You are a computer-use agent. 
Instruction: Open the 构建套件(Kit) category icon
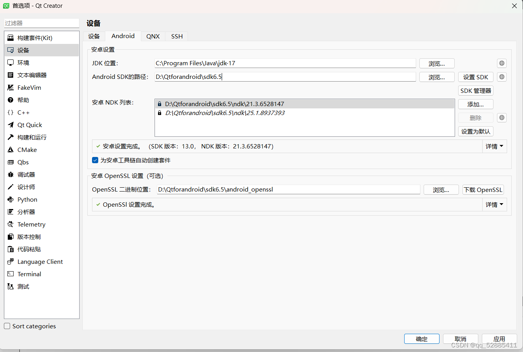[x=10, y=38]
